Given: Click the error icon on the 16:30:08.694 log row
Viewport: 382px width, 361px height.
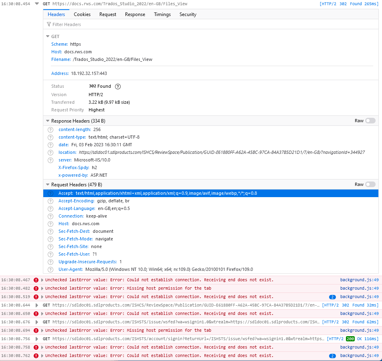Looking at the screenshot, I should (x=36, y=330).
